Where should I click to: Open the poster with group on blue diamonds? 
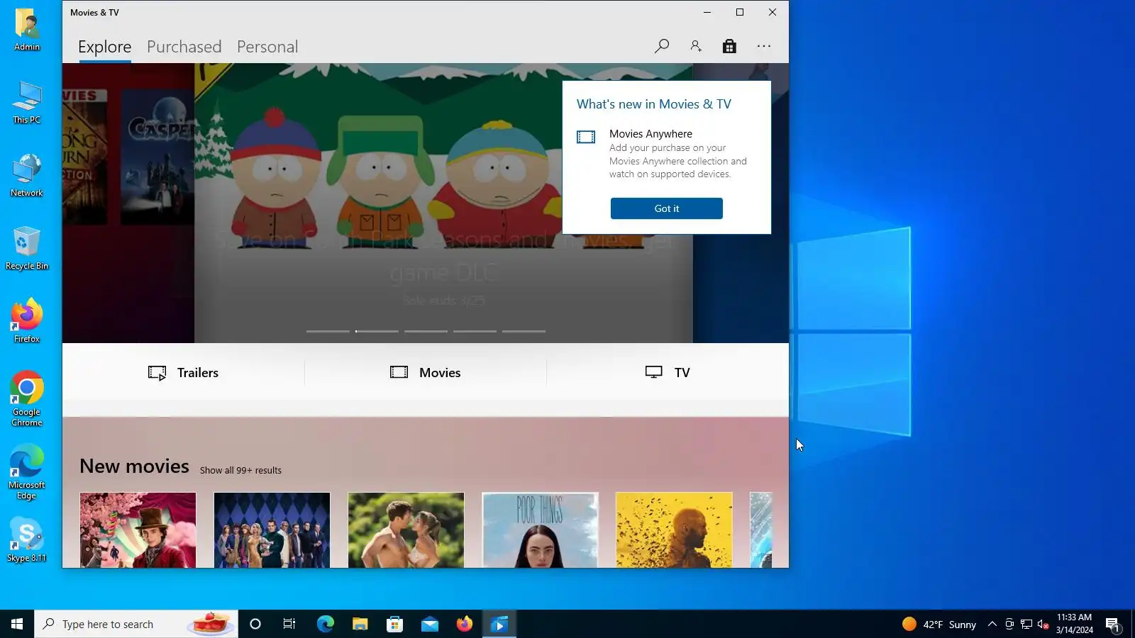pos(272,530)
